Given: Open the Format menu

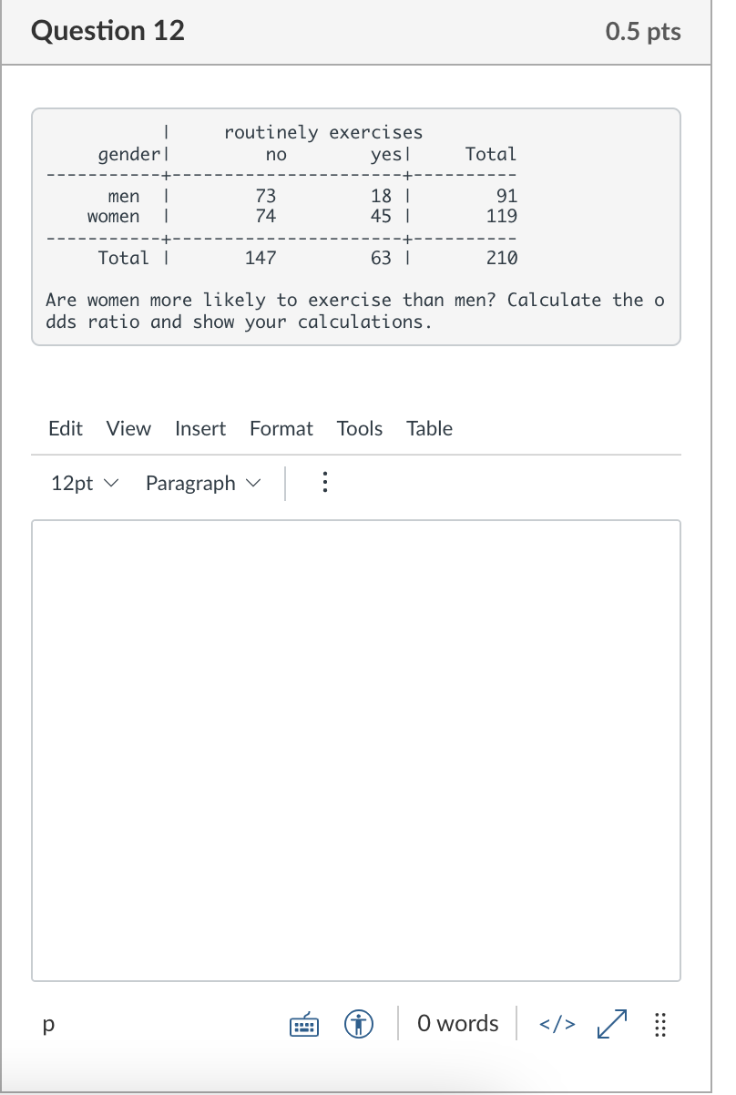Looking at the screenshot, I should click(x=281, y=428).
